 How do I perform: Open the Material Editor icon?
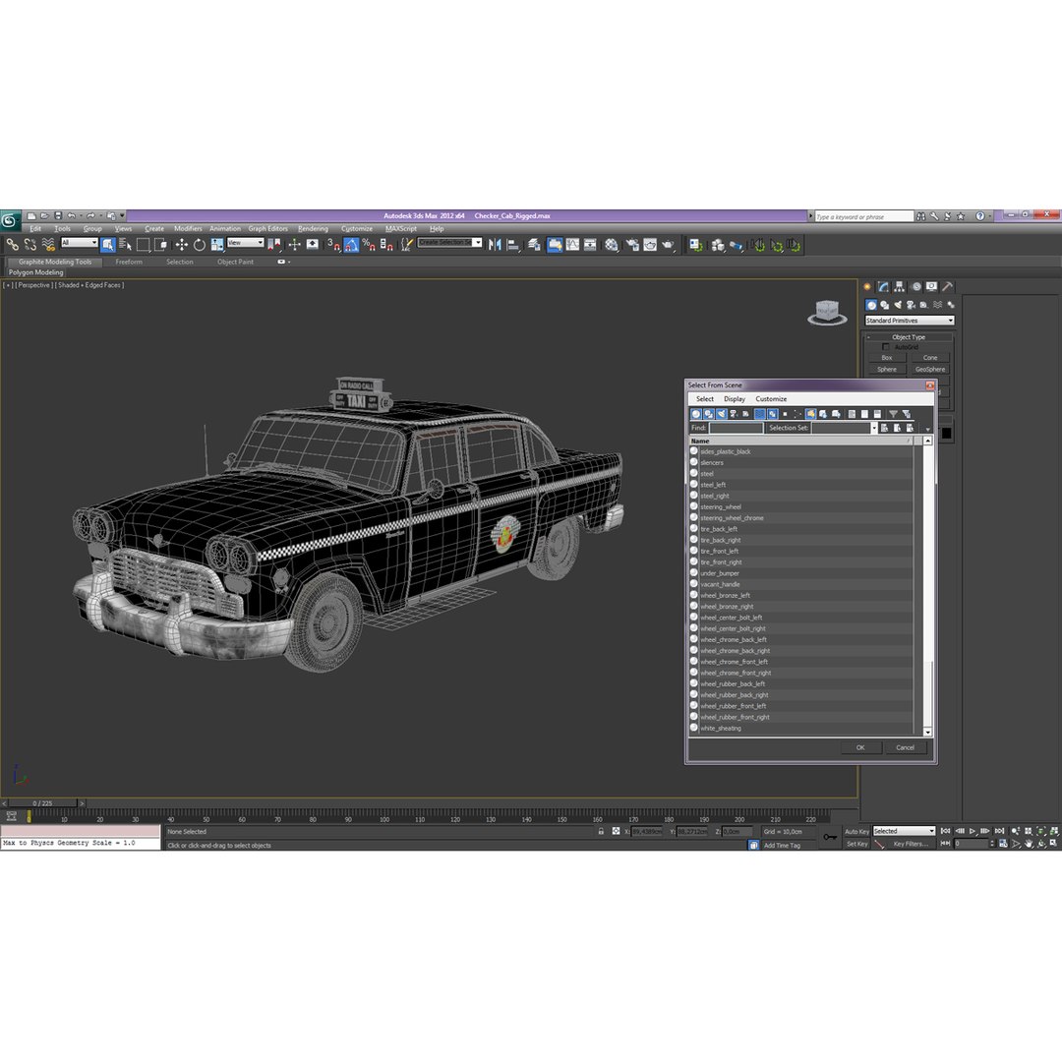coord(612,245)
